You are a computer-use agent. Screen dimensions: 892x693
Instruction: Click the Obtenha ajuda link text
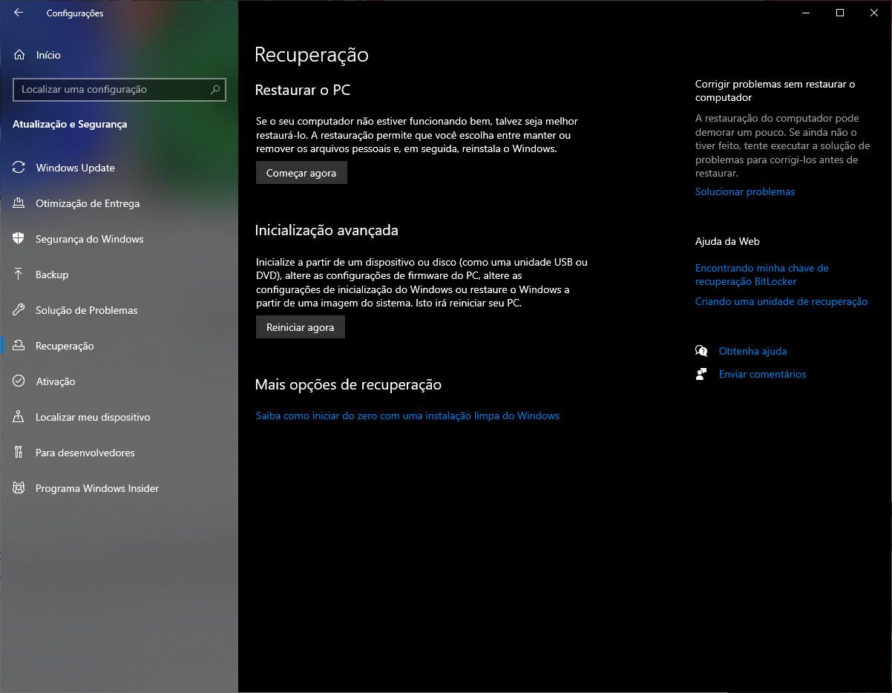[x=752, y=351]
